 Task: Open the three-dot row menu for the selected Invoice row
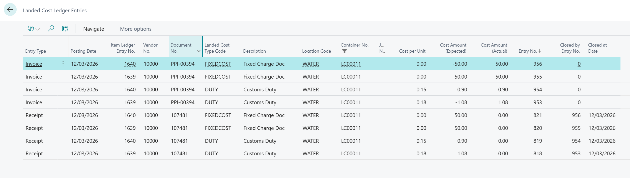pos(63,64)
